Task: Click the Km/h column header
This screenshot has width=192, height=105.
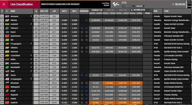Action: [147, 13]
